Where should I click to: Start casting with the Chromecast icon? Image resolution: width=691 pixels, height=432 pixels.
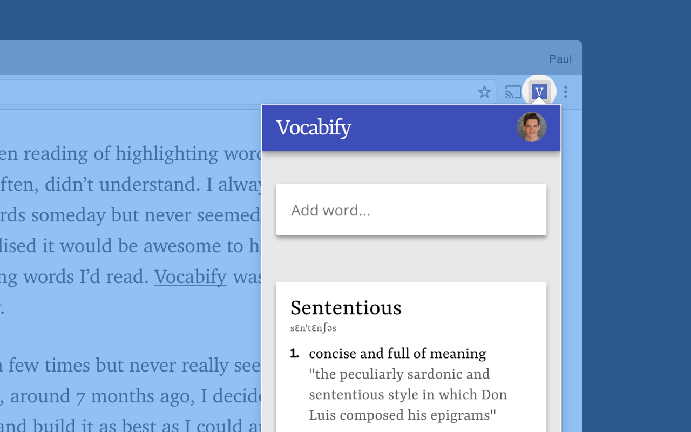[x=512, y=92]
